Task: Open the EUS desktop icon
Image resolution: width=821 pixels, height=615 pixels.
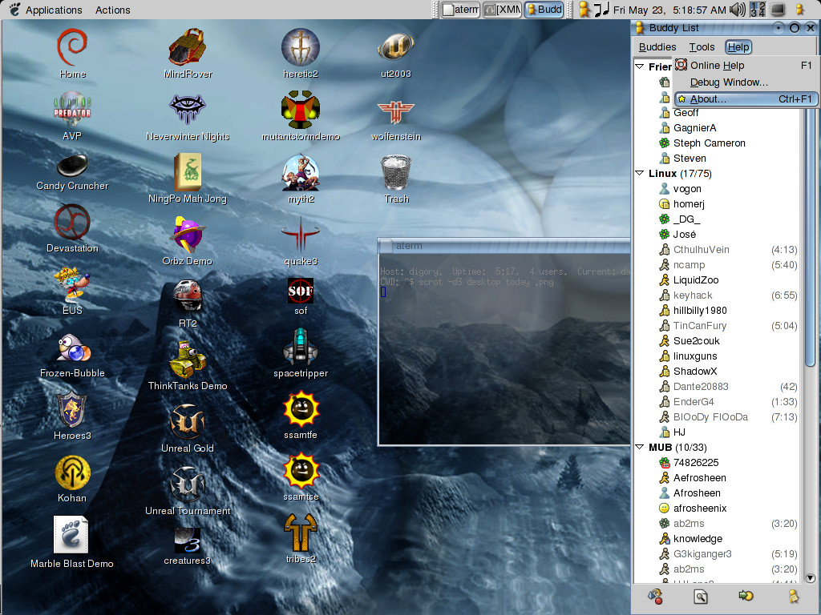Action: (x=72, y=284)
